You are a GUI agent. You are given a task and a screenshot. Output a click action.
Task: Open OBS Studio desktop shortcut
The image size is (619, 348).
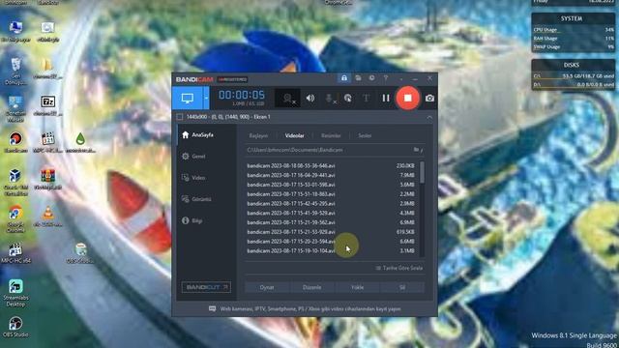coord(15,327)
